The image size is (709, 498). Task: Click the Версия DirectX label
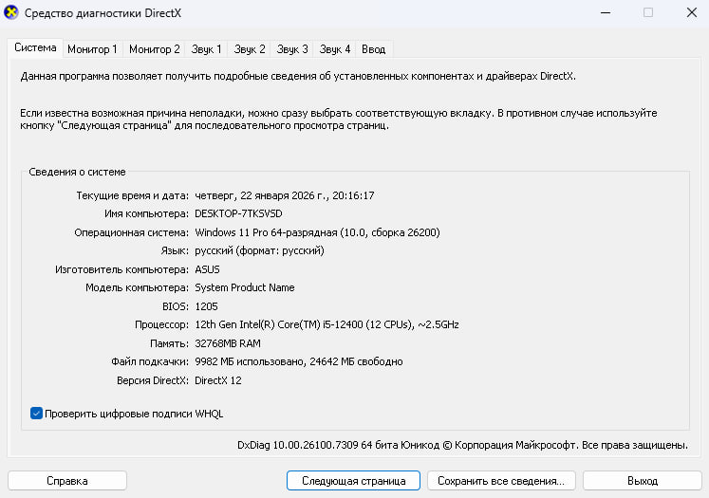click(x=153, y=380)
